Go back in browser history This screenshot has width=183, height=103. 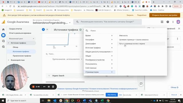coord(3,6)
